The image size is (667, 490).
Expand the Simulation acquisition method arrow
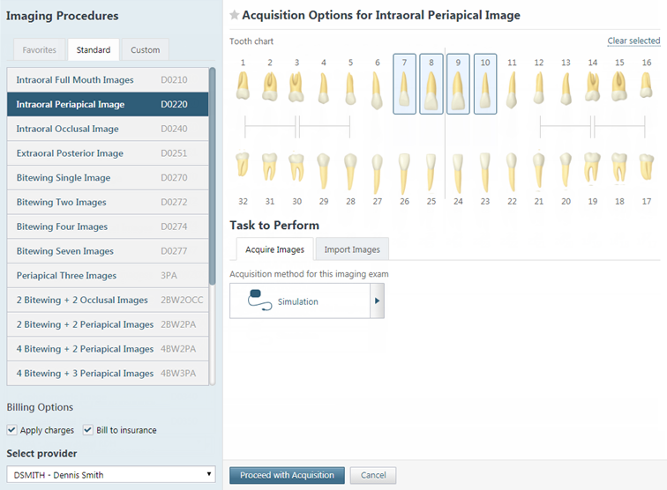pos(378,301)
